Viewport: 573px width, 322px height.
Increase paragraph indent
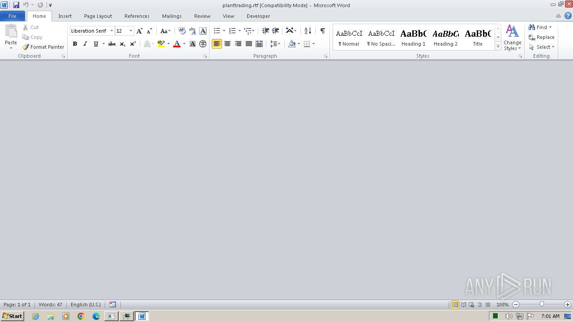click(x=276, y=31)
